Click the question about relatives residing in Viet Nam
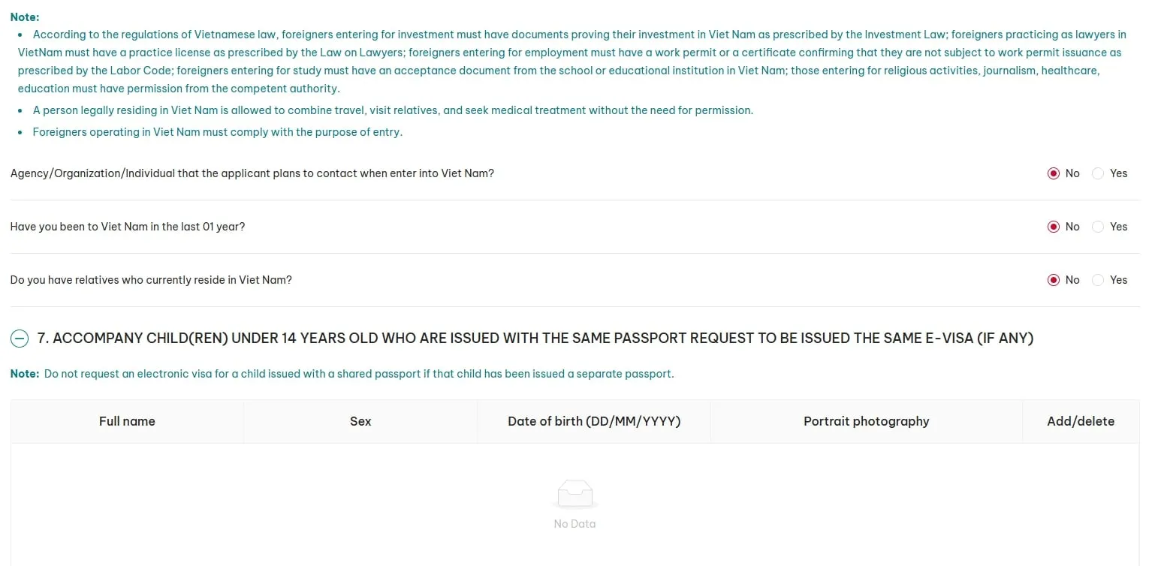 151,280
